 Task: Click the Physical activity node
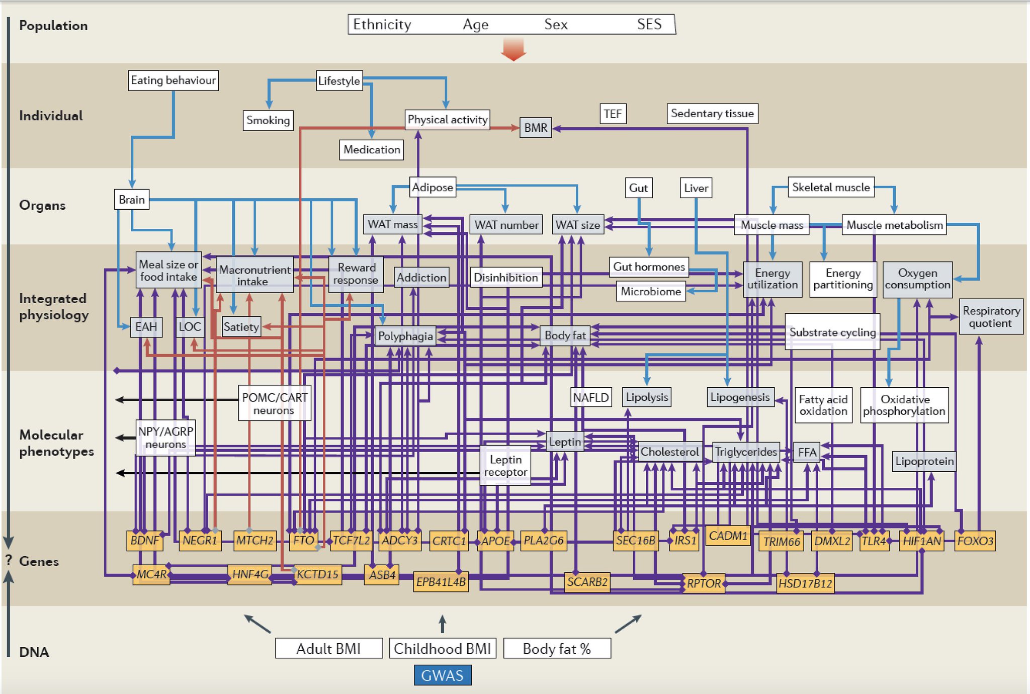(447, 120)
